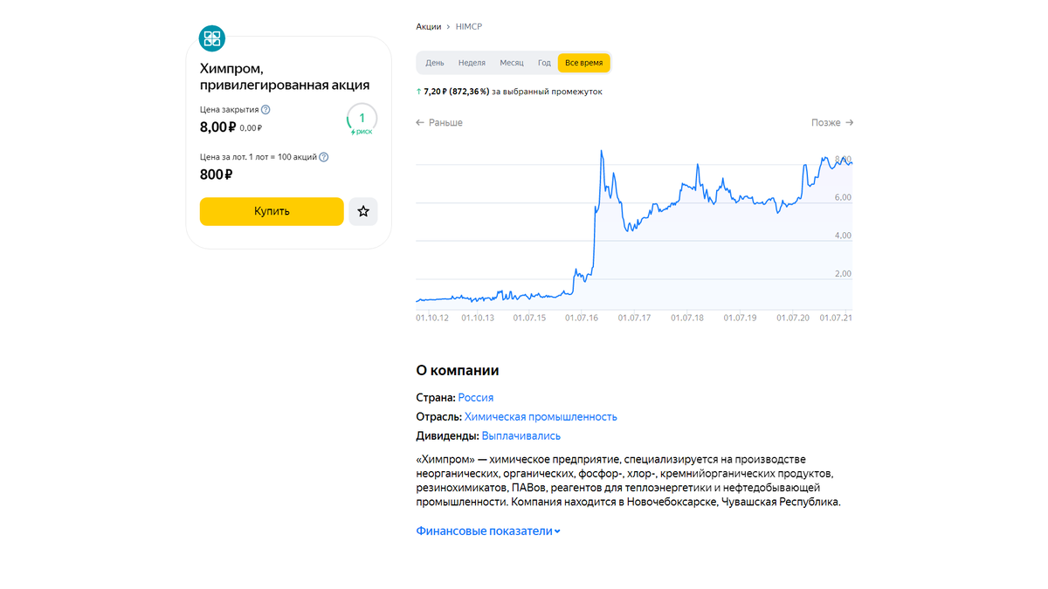Click the 01.10.12 date label on chart axis
Screen dimensions: 1048x589
[432, 318]
